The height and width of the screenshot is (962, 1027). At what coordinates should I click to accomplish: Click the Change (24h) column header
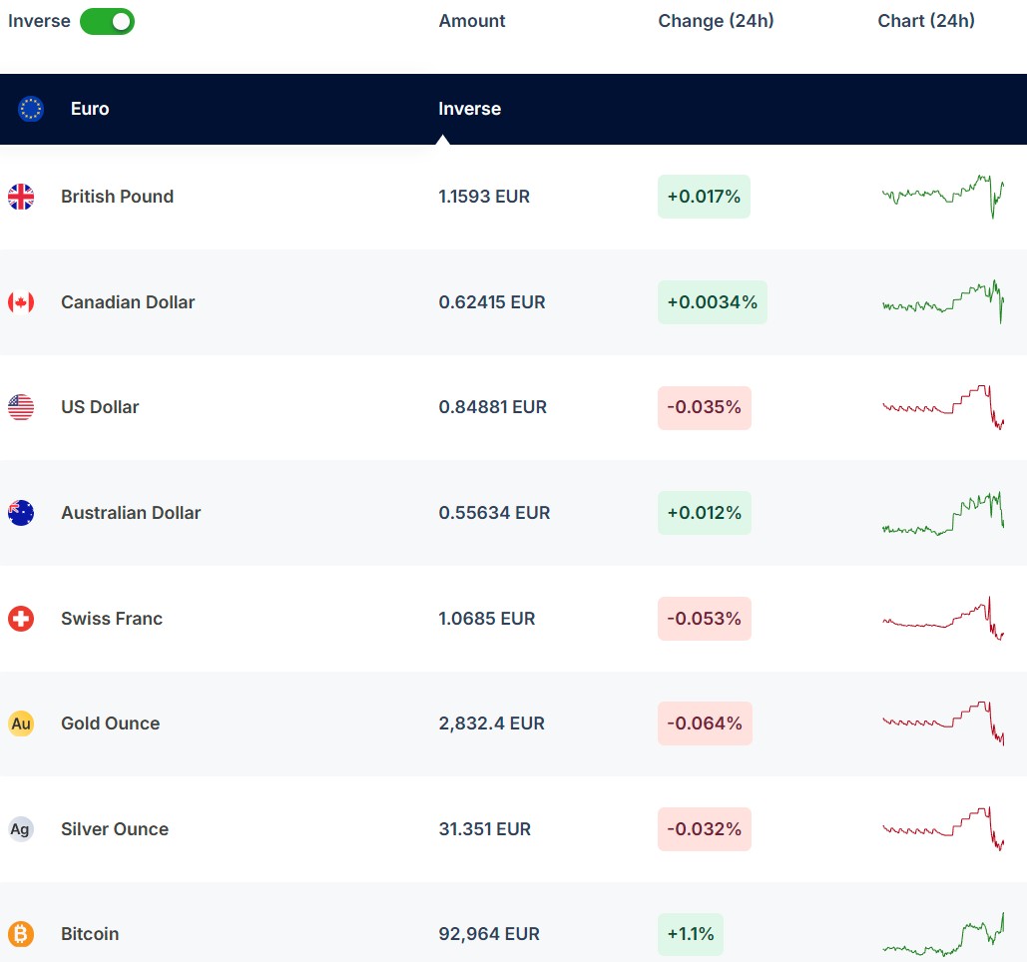tap(716, 21)
